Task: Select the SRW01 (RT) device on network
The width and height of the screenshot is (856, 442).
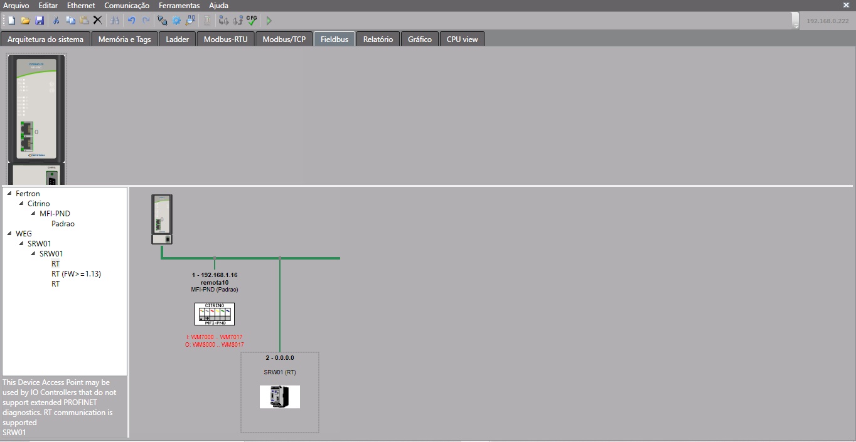Action: pos(280,396)
